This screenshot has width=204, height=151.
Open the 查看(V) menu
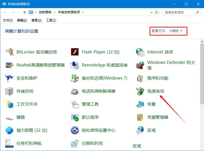point(36,20)
